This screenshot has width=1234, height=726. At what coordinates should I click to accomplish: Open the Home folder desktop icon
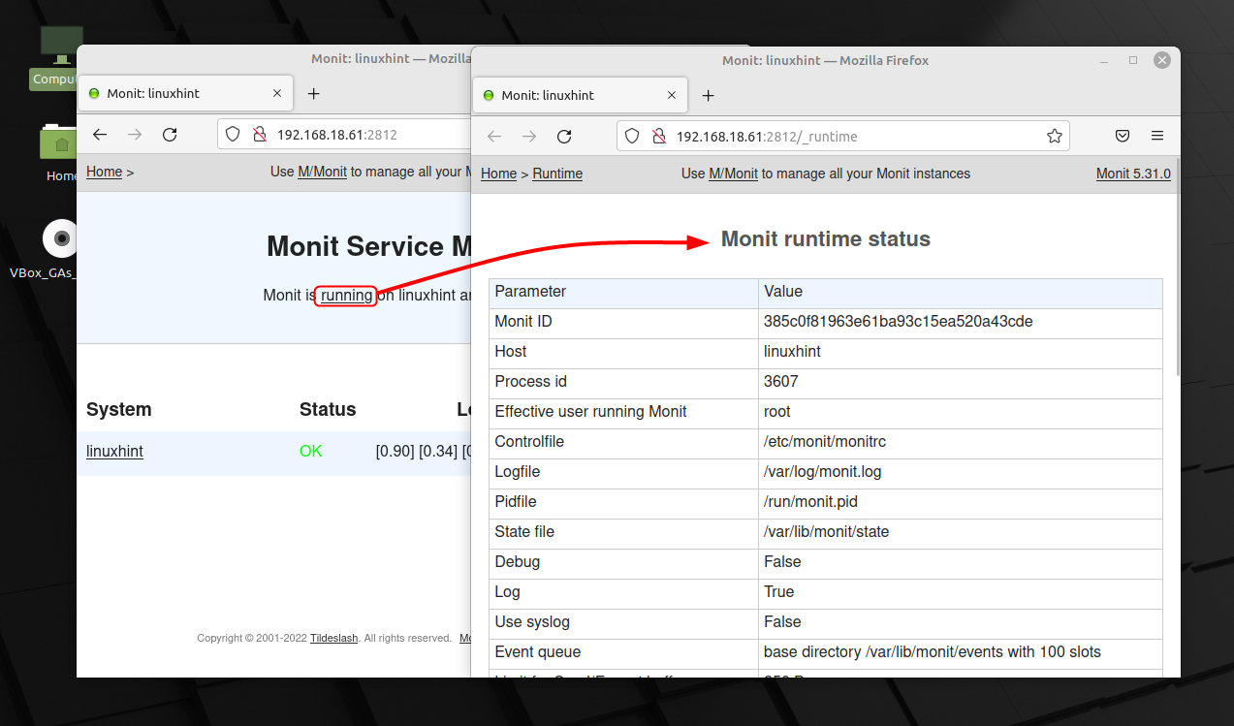(60, 153)
